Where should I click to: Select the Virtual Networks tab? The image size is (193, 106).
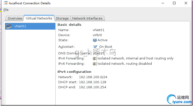click(x=39, y=18)
